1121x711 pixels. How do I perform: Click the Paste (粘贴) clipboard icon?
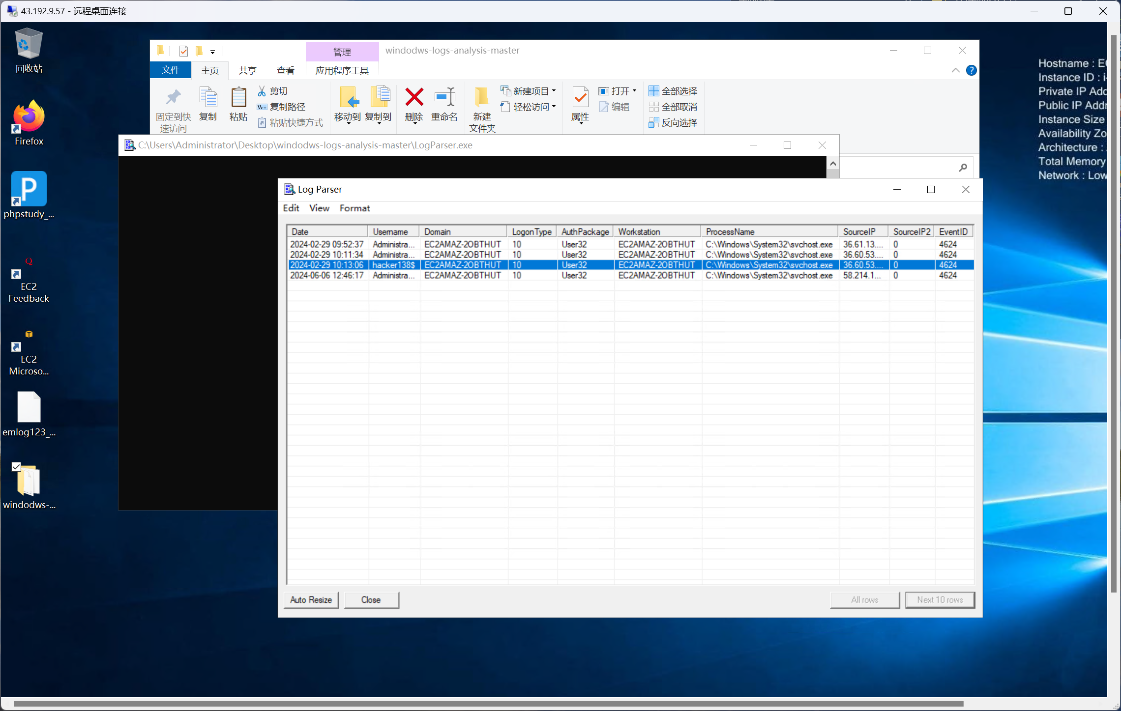238,97
